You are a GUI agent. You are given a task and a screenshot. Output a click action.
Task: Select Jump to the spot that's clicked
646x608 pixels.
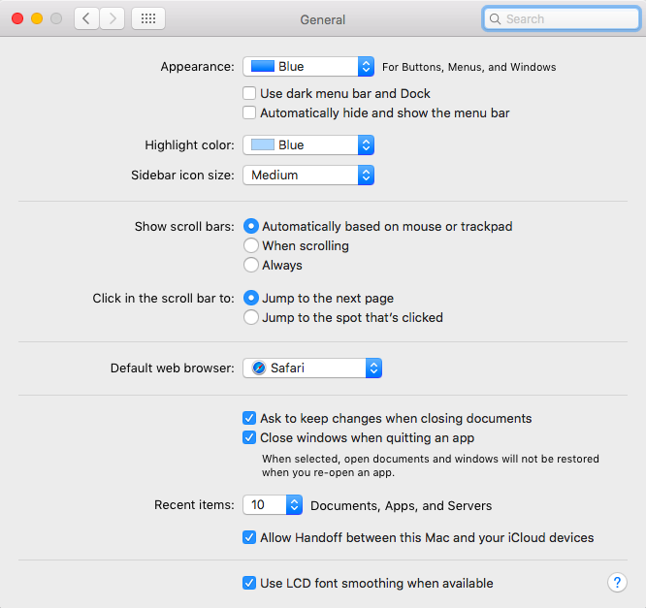point(251,317)
